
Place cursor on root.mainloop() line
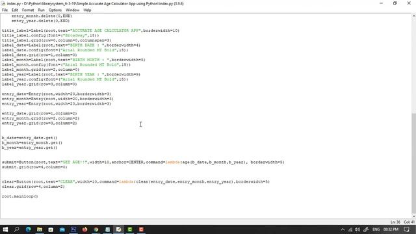pyautogui.click(x=20, y=196)
